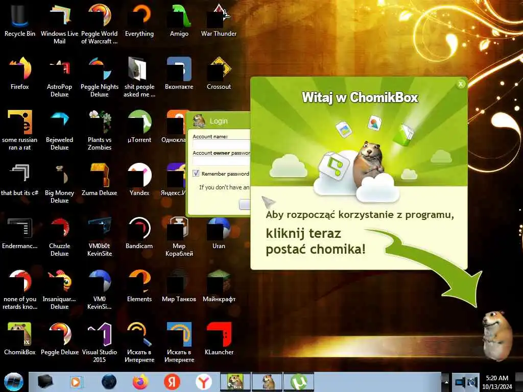Select Peggle World of Warcraft icon
The width and height of the screenshot is (523, 392).
pyautogui.click(x=100, y=23)
